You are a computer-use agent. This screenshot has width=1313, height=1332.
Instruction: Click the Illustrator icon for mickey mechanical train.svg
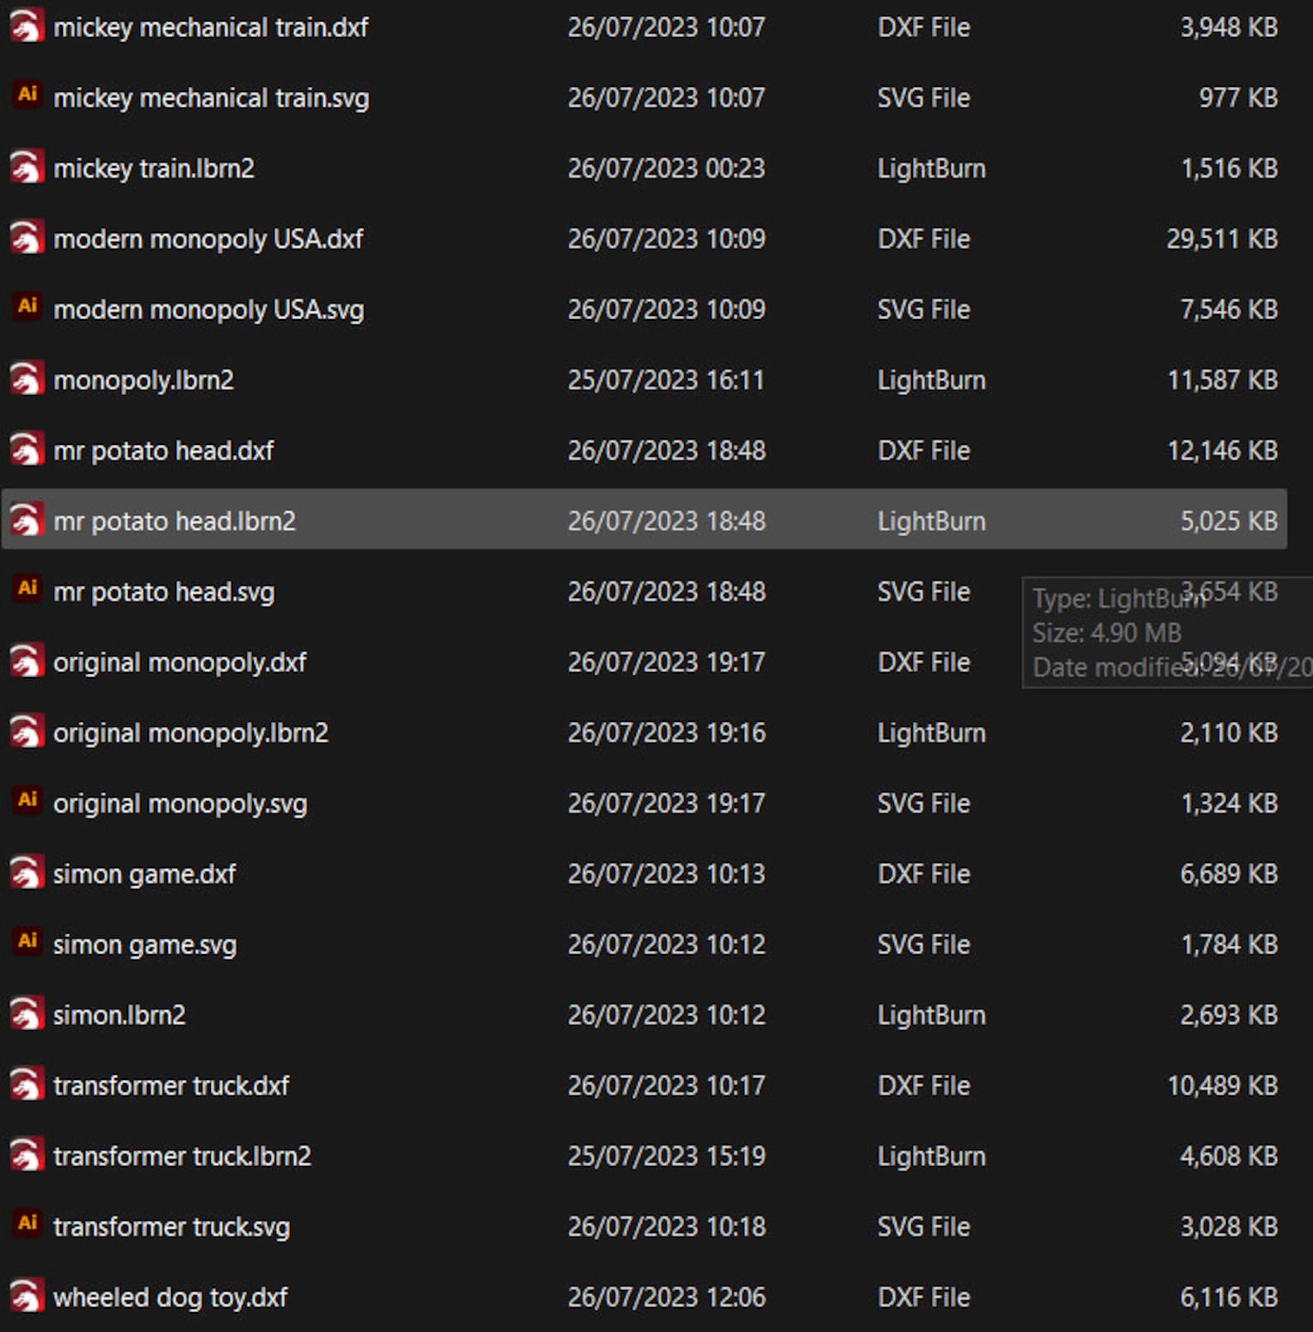(x=26, y=95)
